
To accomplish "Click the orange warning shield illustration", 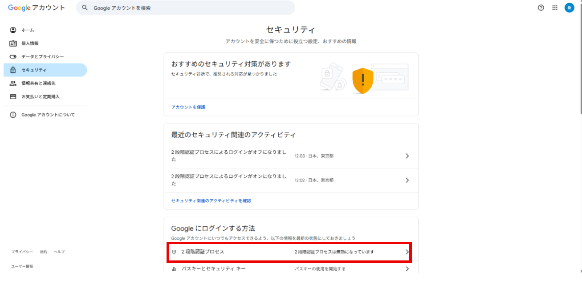I will (x=363, y=80).
